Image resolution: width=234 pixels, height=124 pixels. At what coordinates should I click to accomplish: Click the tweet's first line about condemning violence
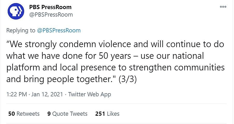[x=115, y=45]
